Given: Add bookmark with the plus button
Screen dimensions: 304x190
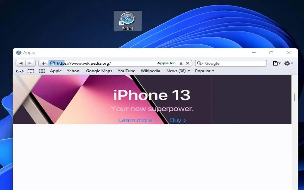Looking at the screenshot, I should (x=44, y=63).
